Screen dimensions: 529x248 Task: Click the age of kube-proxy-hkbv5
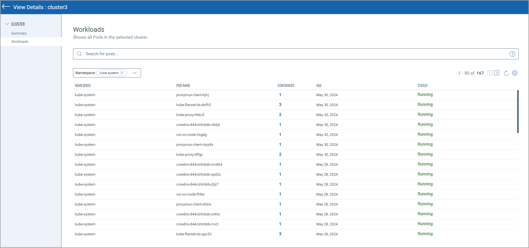coord(327,115)
